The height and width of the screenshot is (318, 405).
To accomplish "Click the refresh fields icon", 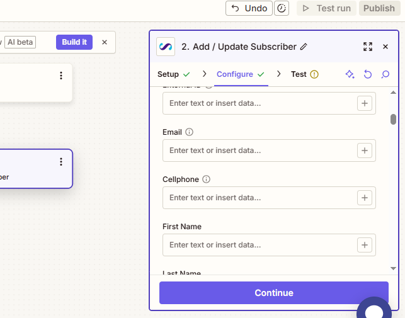I will click(x=368, y=74).
